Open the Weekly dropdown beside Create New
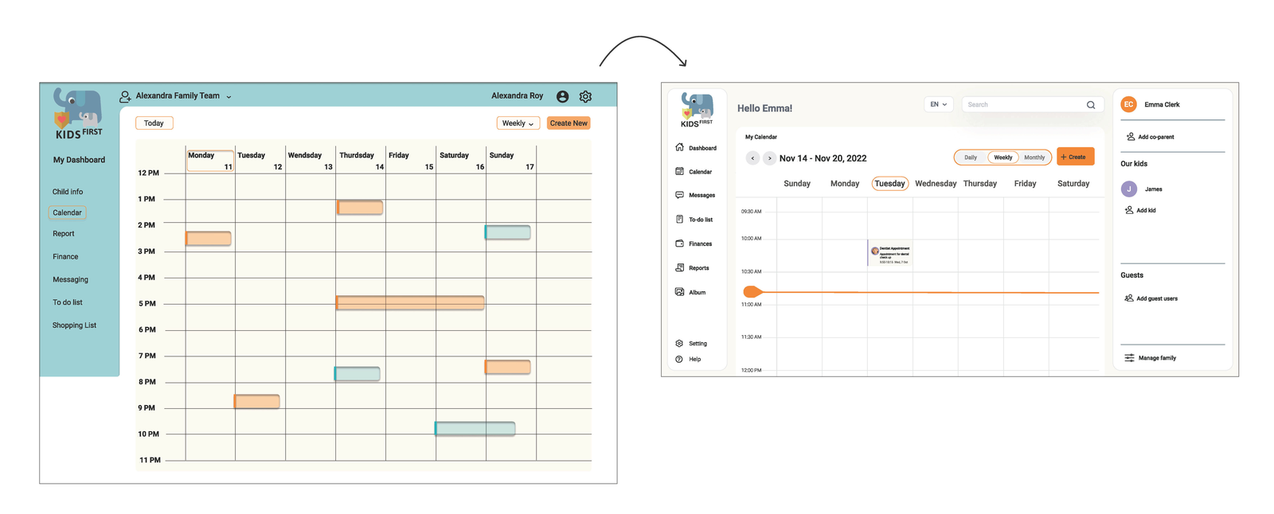Screen dimensions: 1274x514 pyautogui.click(x=518, y=123)
